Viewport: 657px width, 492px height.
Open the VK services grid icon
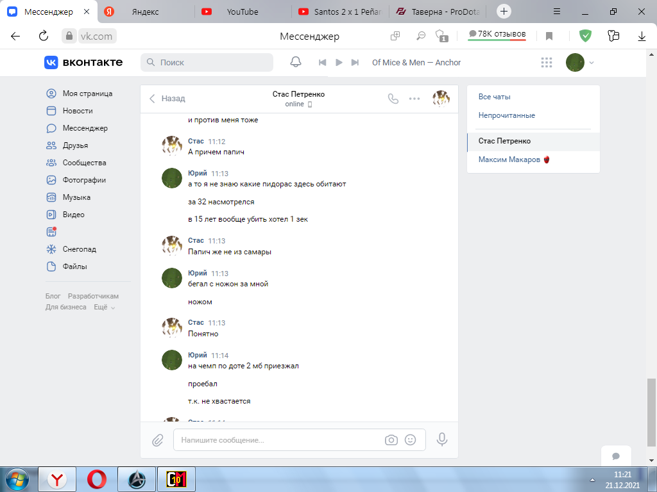point(547,62)
